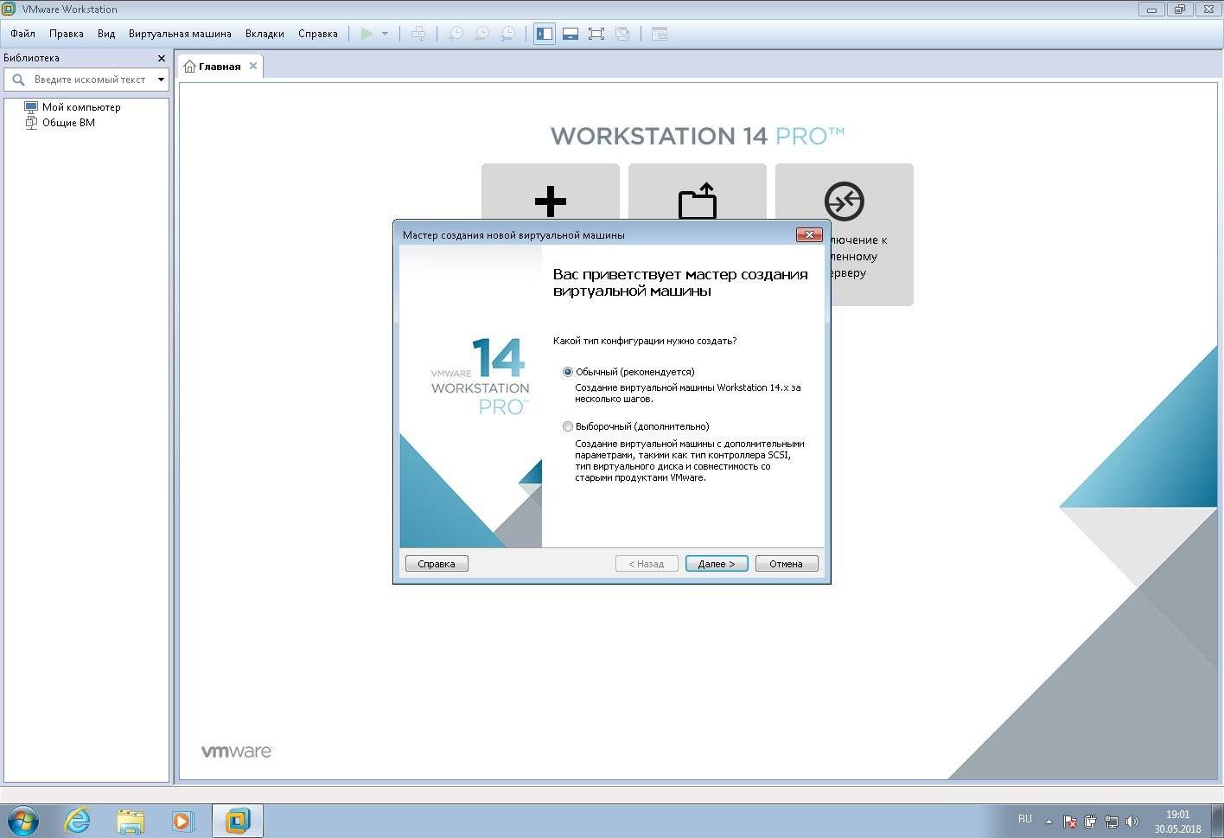Open the library search dropdown arrow
The width and height of the screenshot is (1224, 838).
[x=161, y=80]
